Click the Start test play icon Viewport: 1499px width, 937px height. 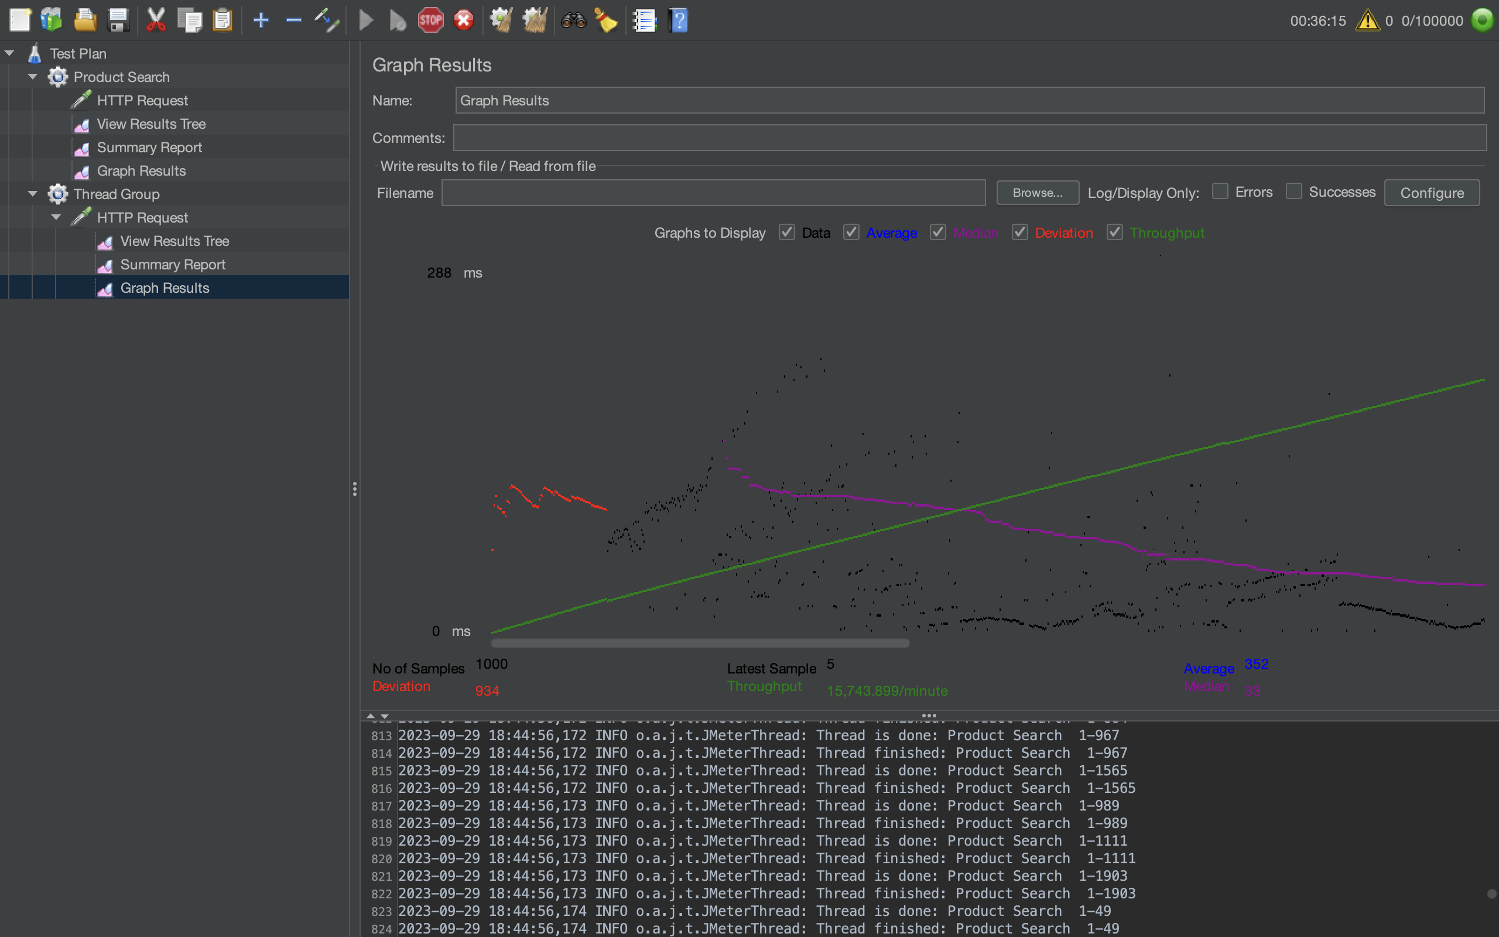point(366,20)
